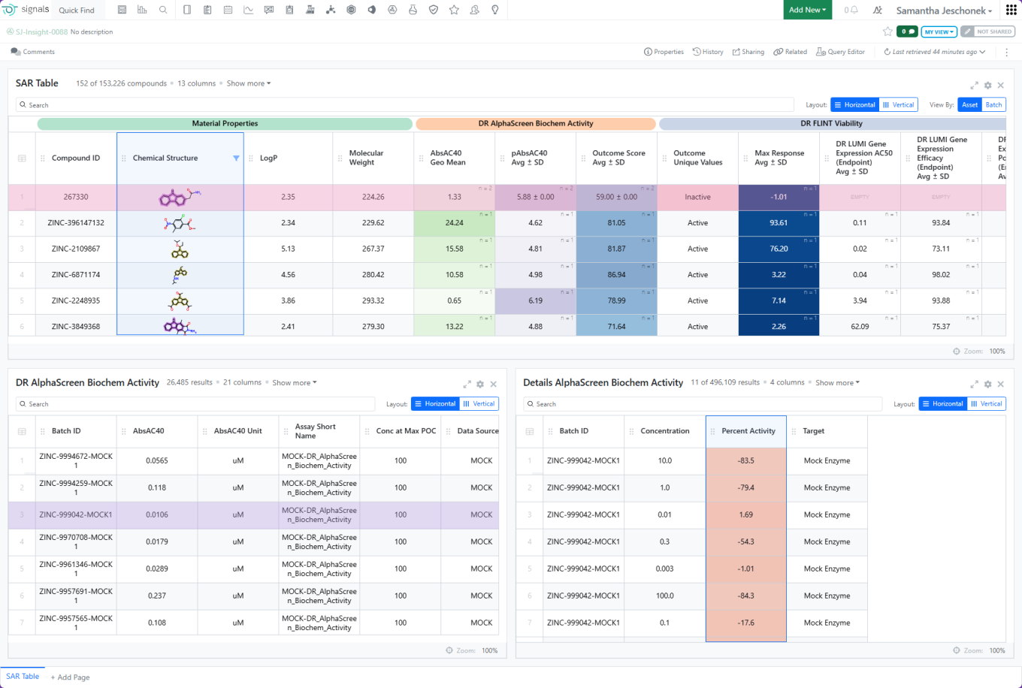Image resolution: width=1022 pixels, height=688 pixels.
Task: Click the lightbulb icon in top toolbar
Action: (x=495, y=10)
